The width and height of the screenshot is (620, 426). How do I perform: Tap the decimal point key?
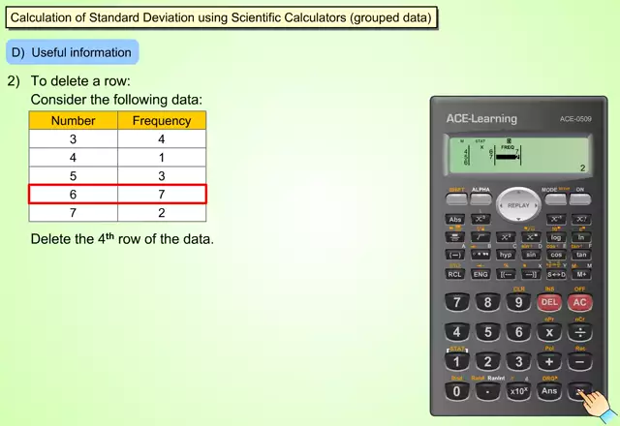(x=487, y=391)
